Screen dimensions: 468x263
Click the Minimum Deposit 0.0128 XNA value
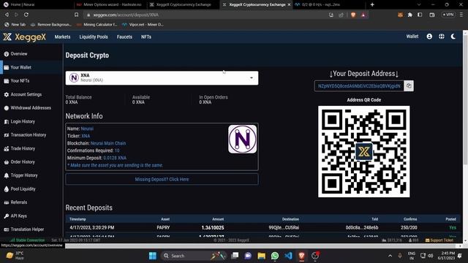(x=115, y=158)
